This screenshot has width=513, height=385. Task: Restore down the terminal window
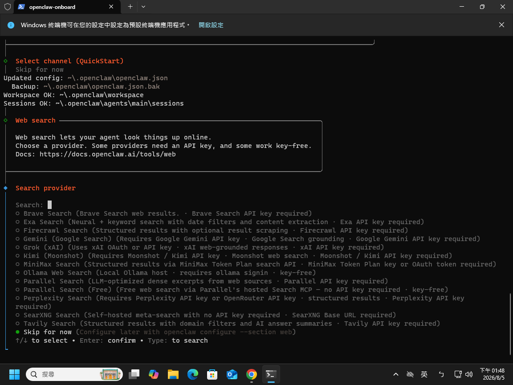[x=482, y=7]
